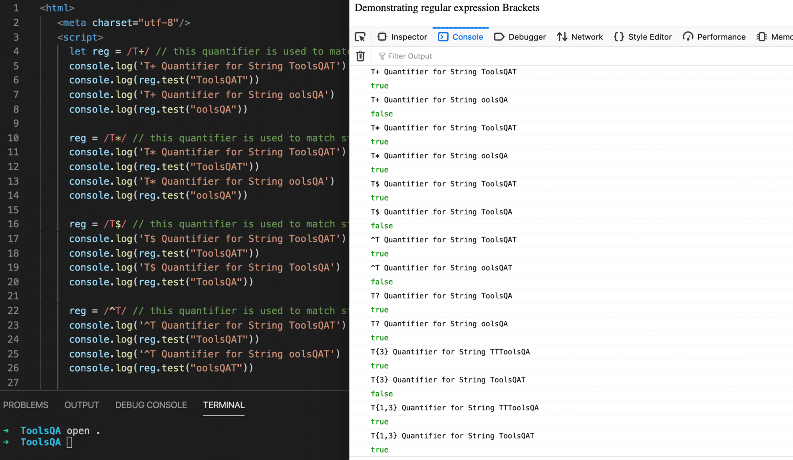Screen dimensions: 793x460
Task: Open the Performance tab
Action: [x=714, y=37]
